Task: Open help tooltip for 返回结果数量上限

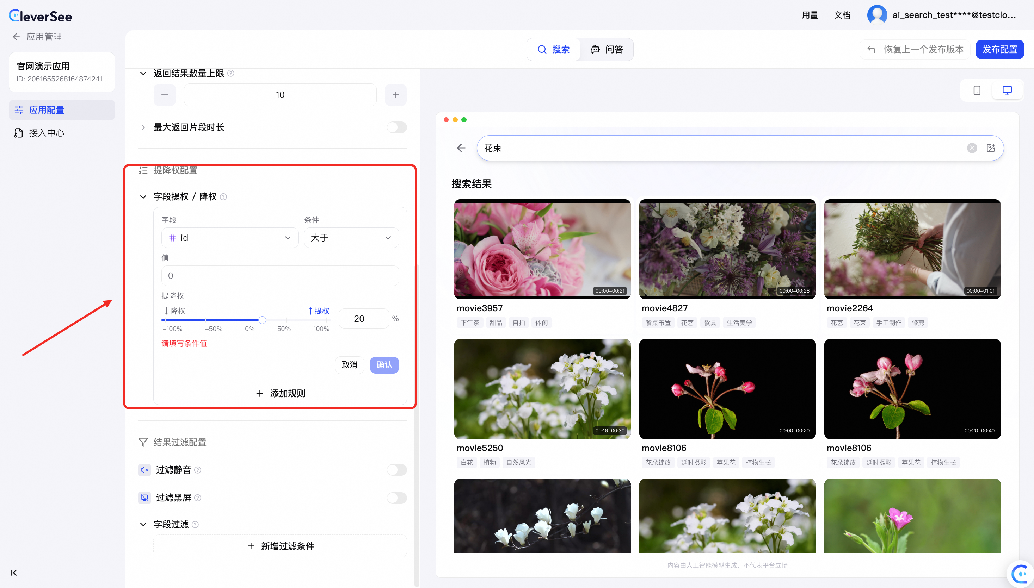Action: pyautogui.click(x=231, y=73)
